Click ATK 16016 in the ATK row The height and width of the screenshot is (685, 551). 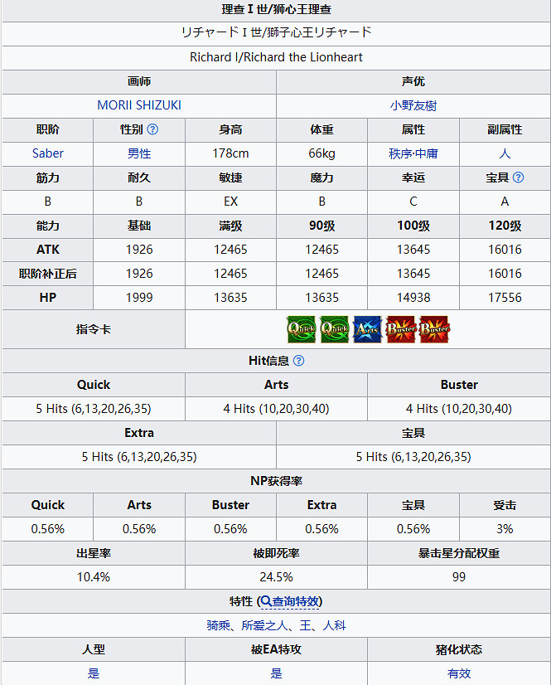pos(505,250)
